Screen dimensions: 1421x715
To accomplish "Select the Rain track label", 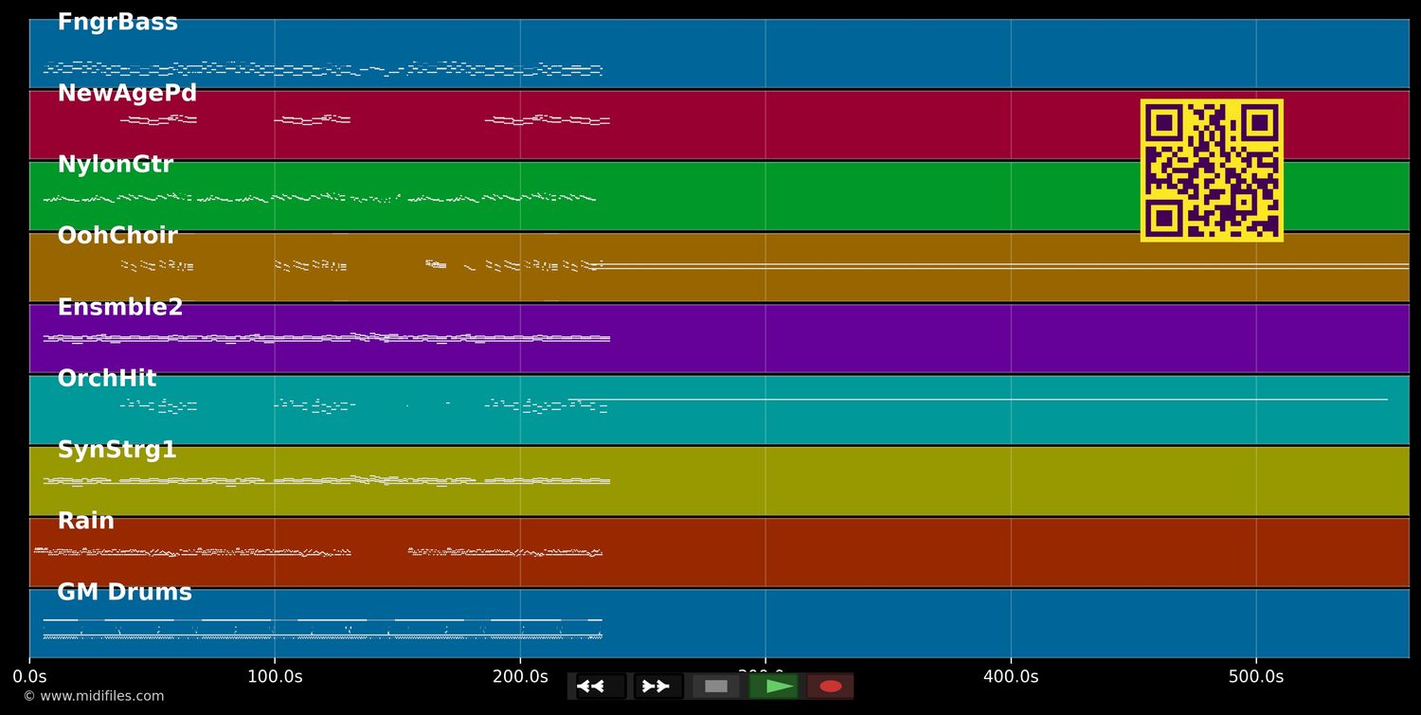I will coord(86,521).
